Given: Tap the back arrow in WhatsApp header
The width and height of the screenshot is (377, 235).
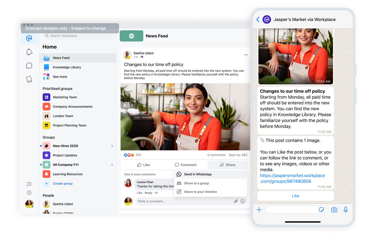Looking at the screenshot, I should click(x=258, y=19).
